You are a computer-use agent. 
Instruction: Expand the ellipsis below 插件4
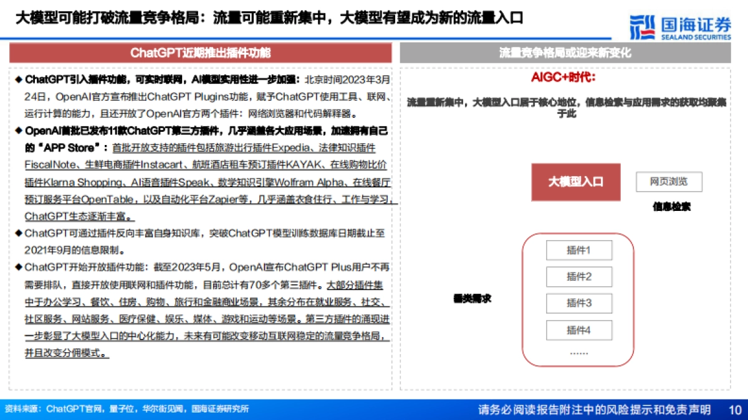[579, 352]
